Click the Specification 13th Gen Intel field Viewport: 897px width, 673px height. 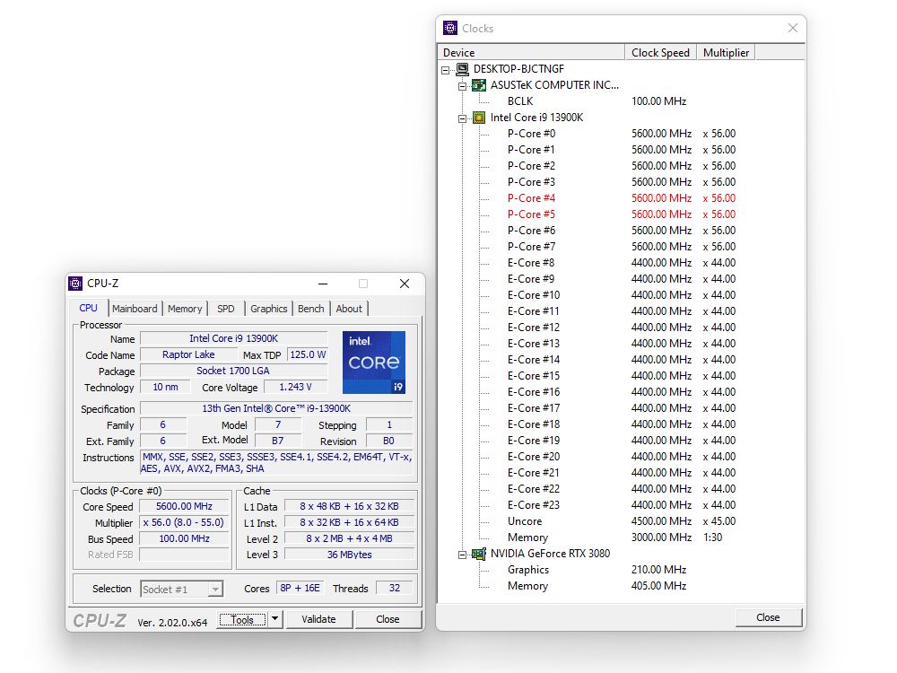[276, 408]
